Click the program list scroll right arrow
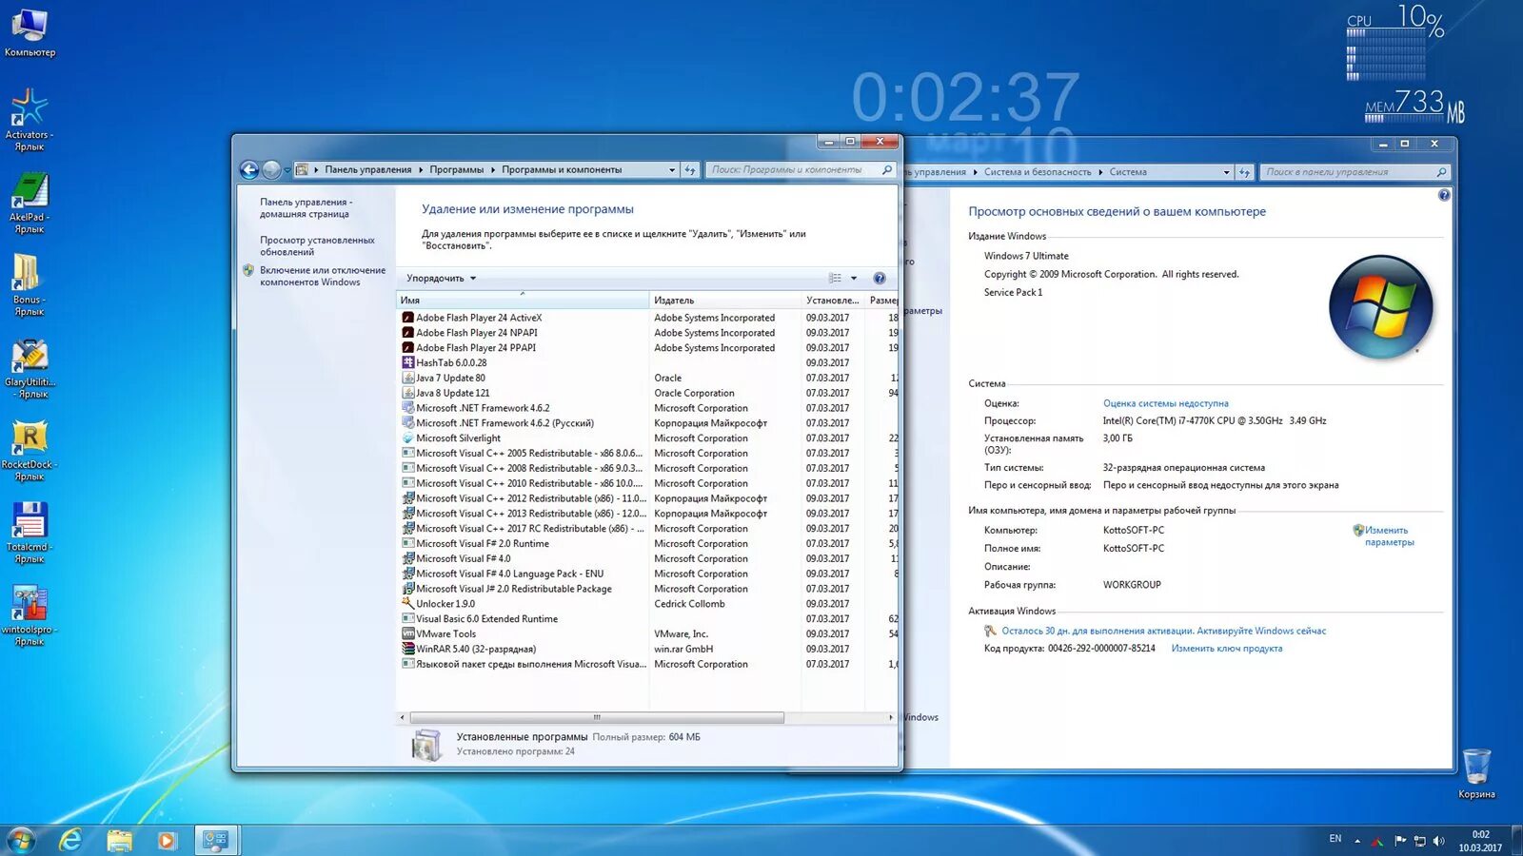The height and width of the screenshot is (856, 1523). tap(891, 718)
